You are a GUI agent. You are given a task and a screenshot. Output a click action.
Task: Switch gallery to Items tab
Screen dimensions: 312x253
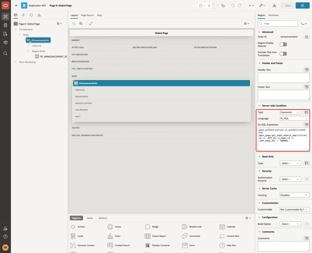click(x=90, y=218)
